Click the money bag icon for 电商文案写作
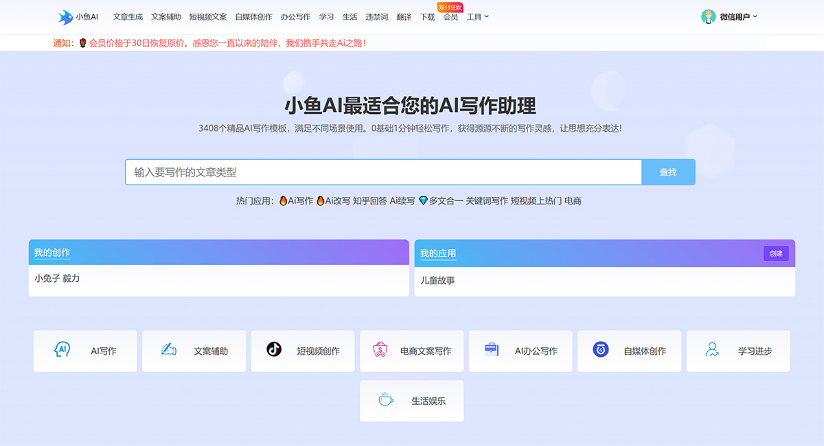The image size is (824, 446). 382,350
